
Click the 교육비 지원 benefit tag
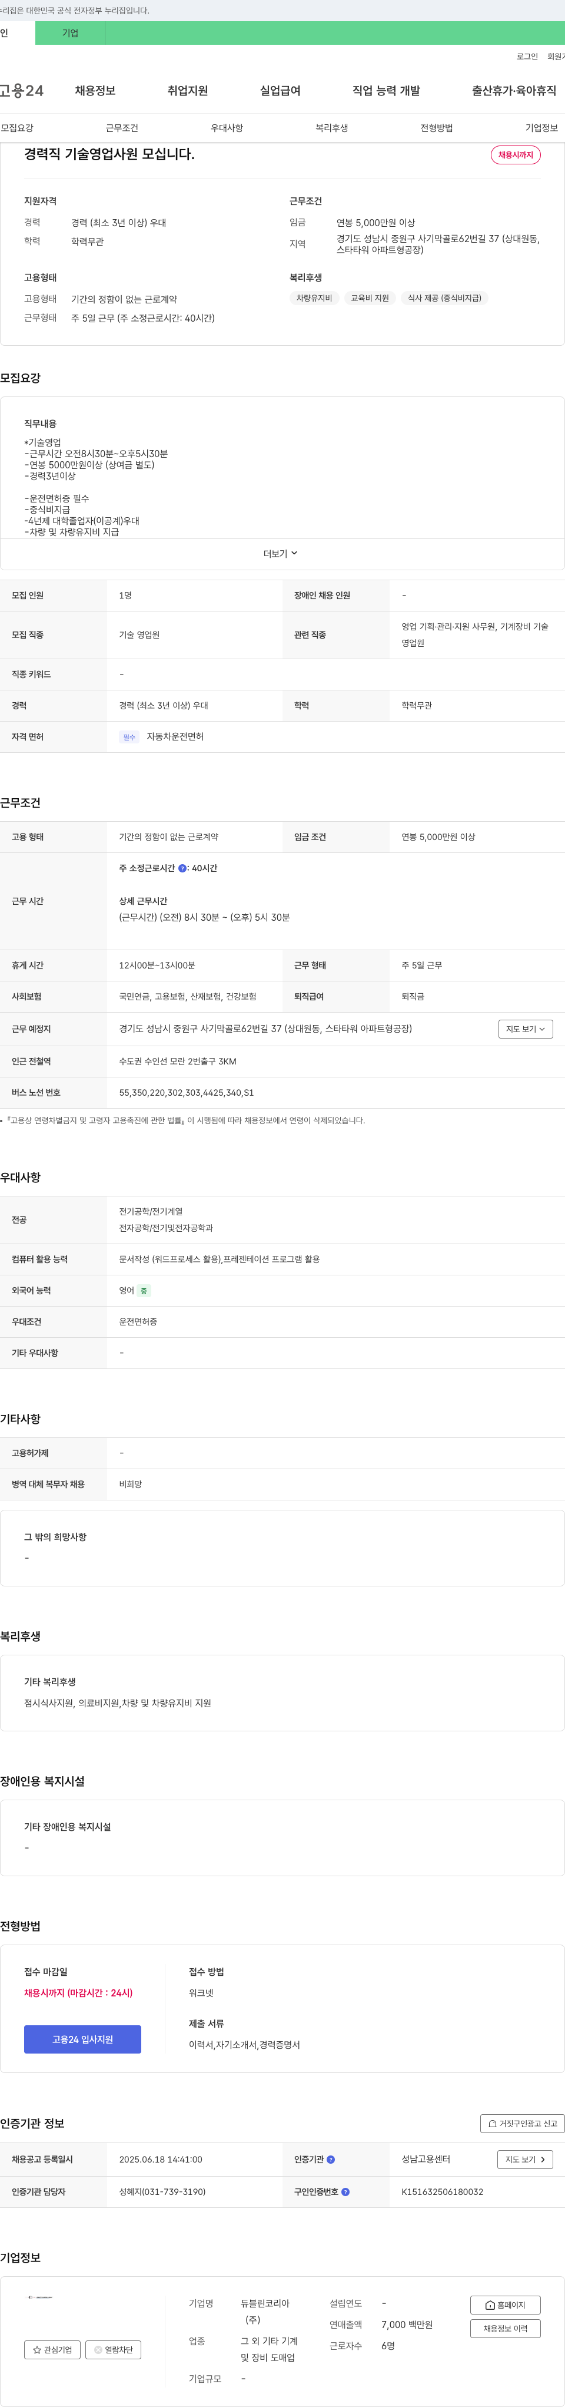click(370, 298)
